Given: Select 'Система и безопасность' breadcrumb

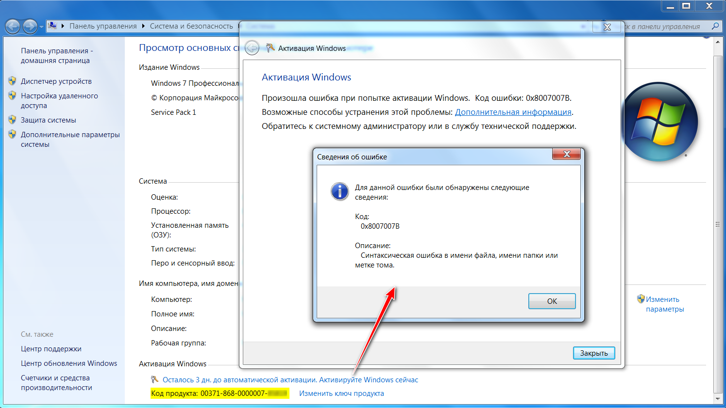Looking at the screenshot, I should coord(191,26).
